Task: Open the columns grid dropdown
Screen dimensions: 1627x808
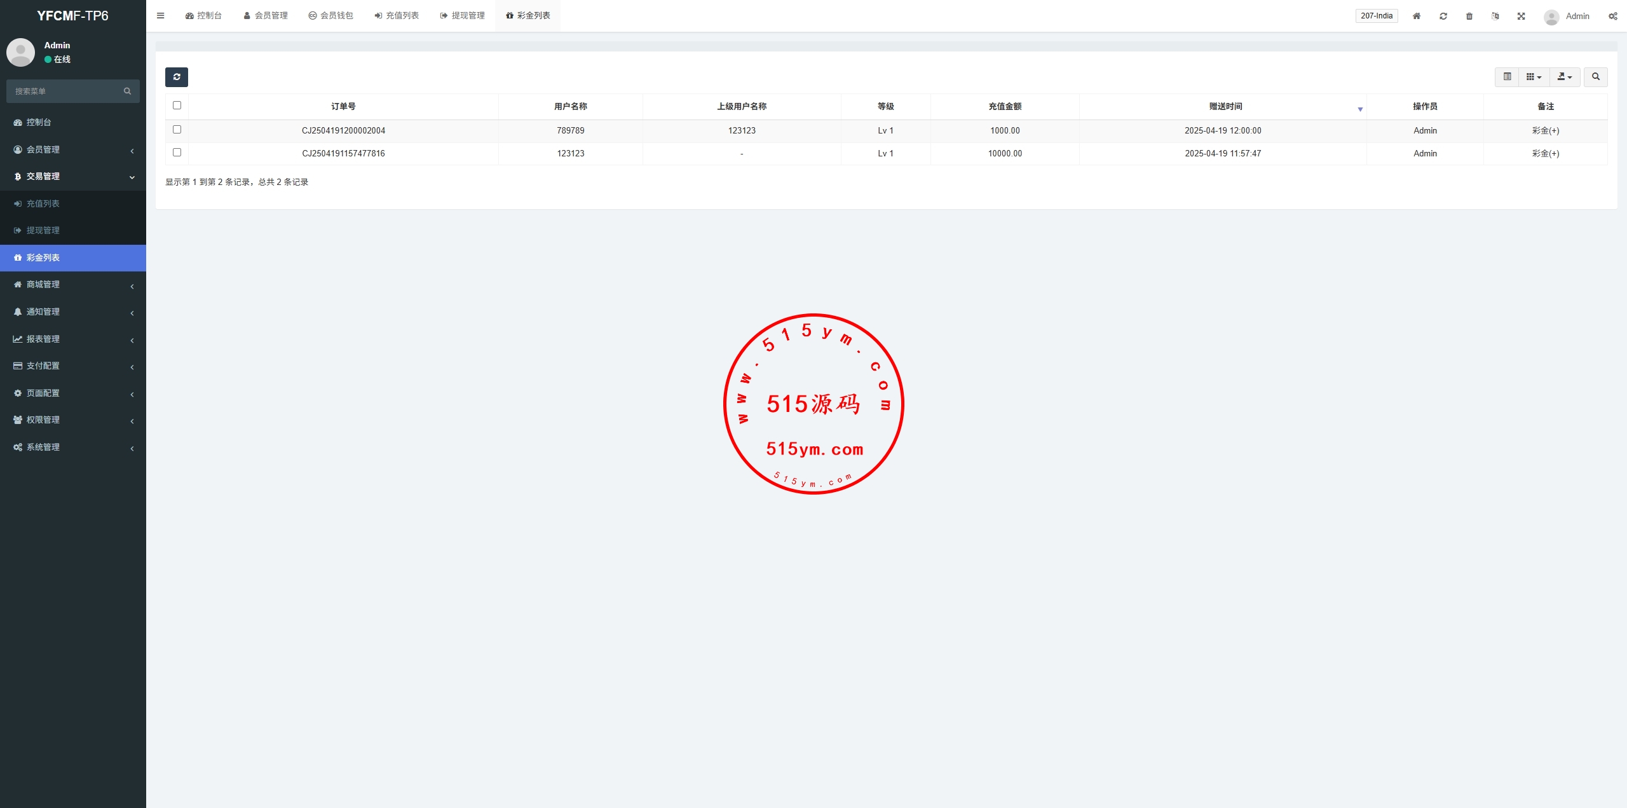Action: 1534,77
